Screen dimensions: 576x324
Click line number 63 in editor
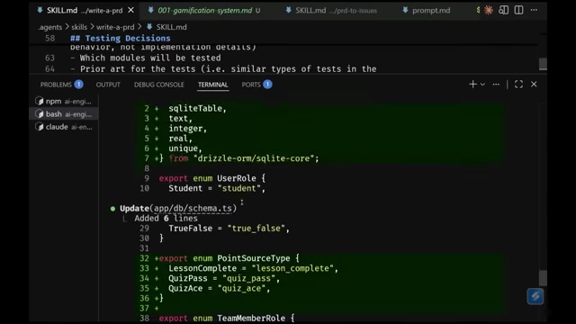click(50, 58)
